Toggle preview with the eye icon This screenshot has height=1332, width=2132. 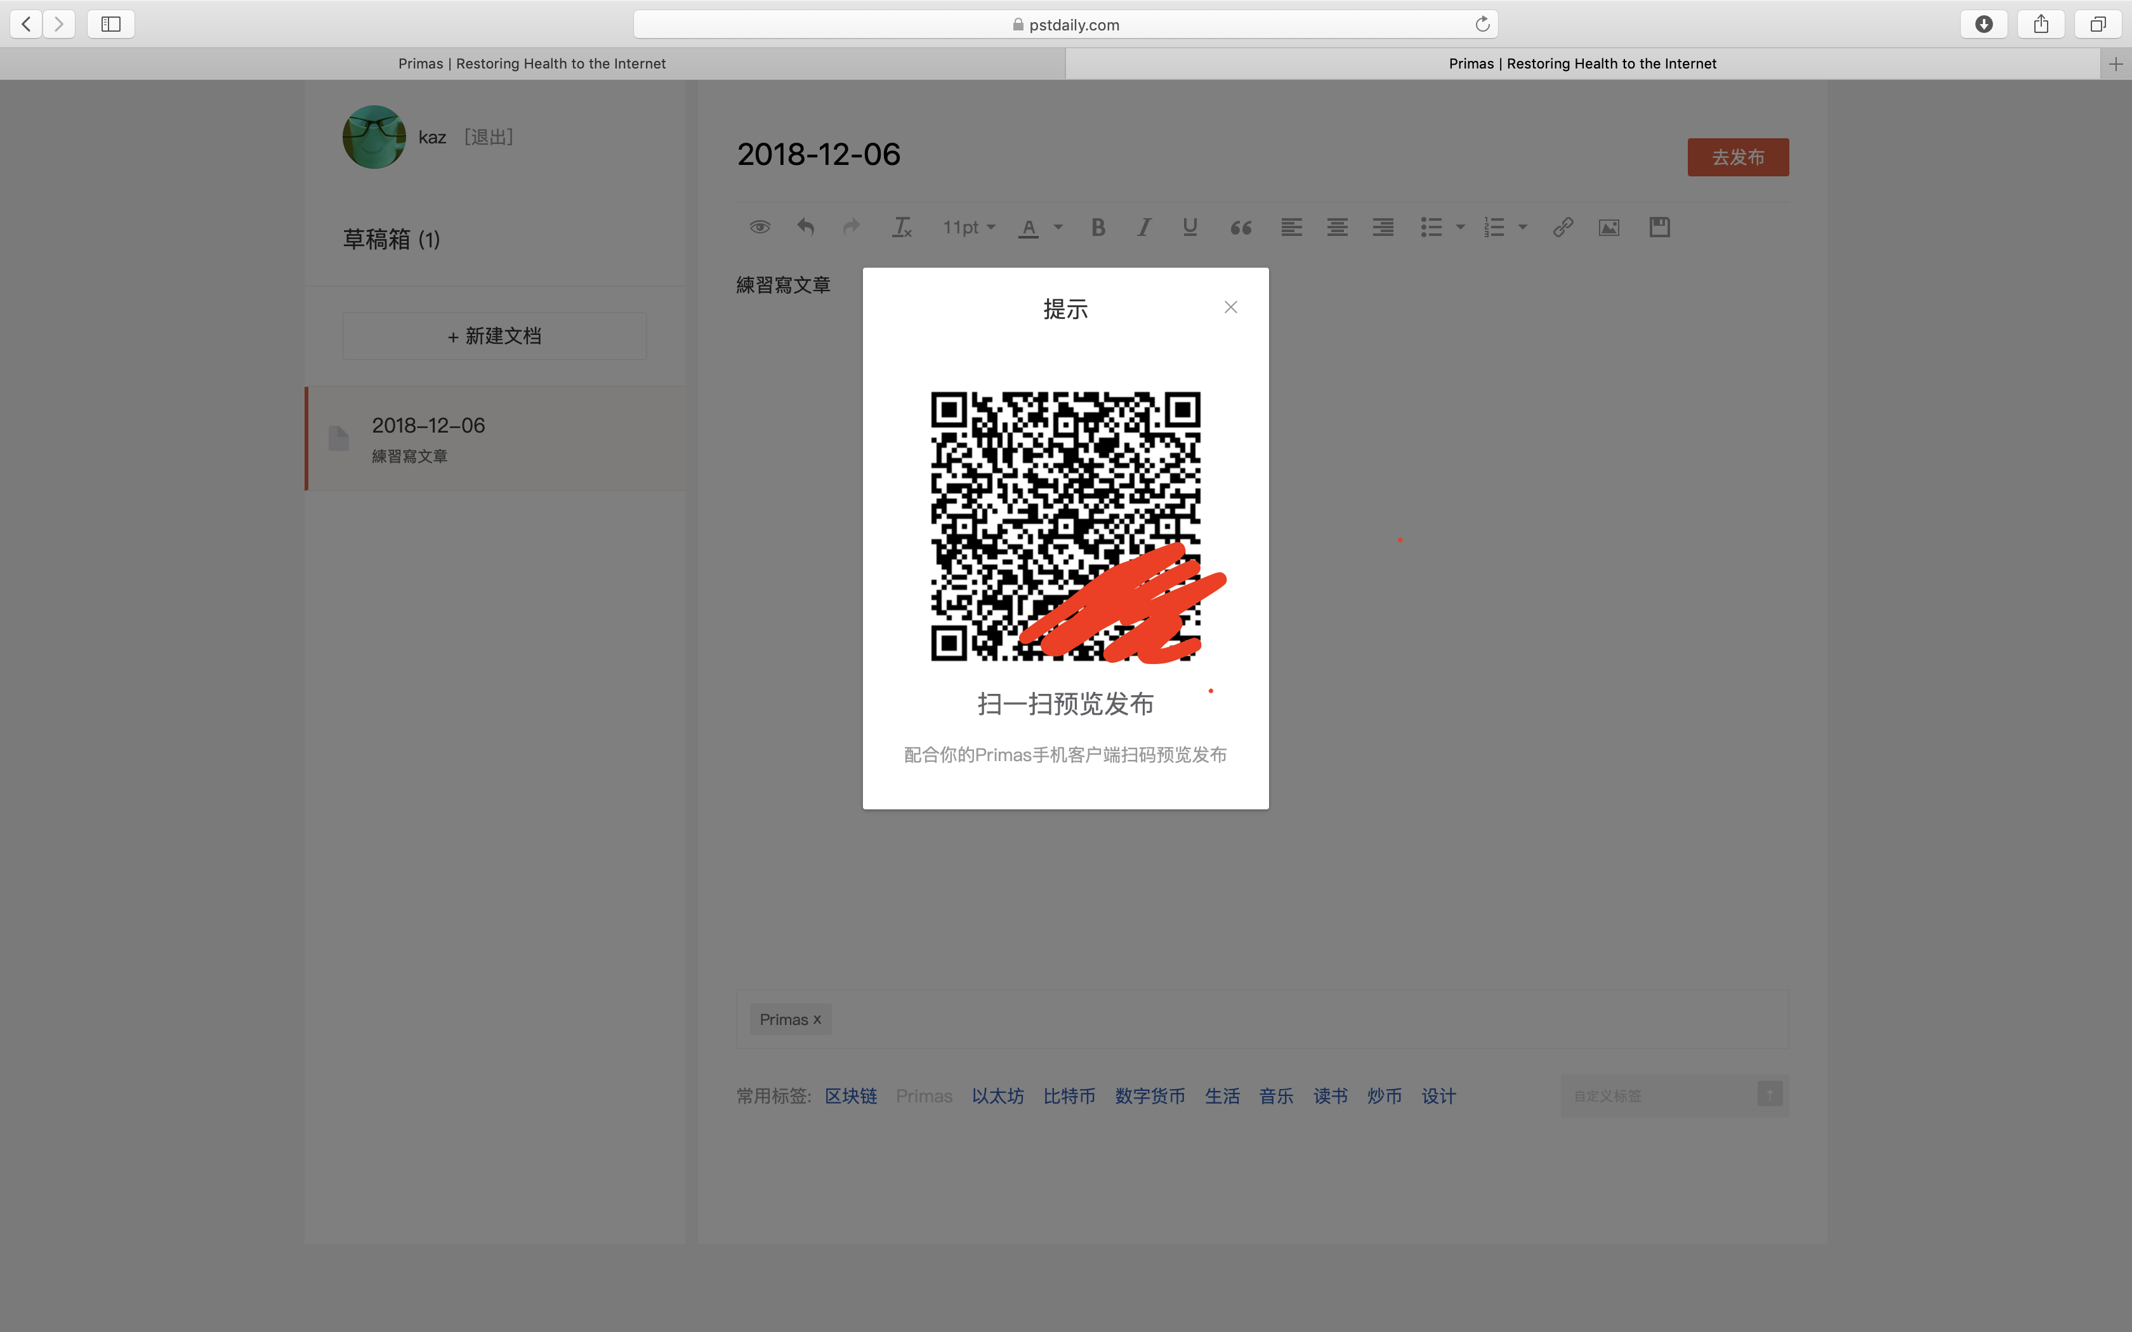pos(760,227)
